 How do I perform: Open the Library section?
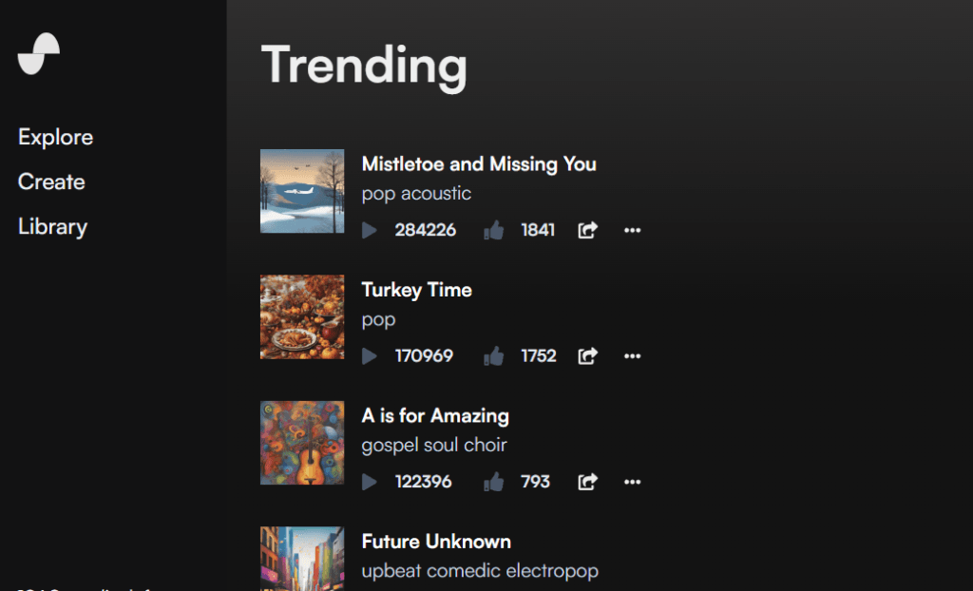coord(53,226)
